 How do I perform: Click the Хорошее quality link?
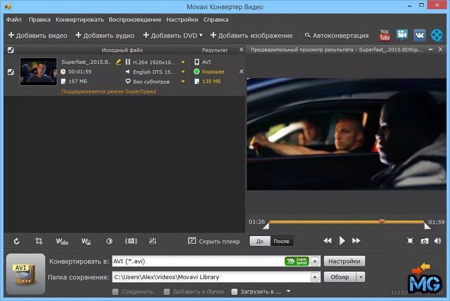click(213, 72)
